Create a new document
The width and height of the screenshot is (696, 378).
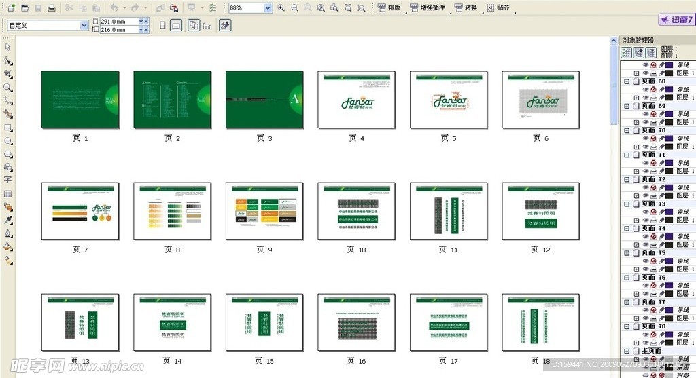coord(12,8)
